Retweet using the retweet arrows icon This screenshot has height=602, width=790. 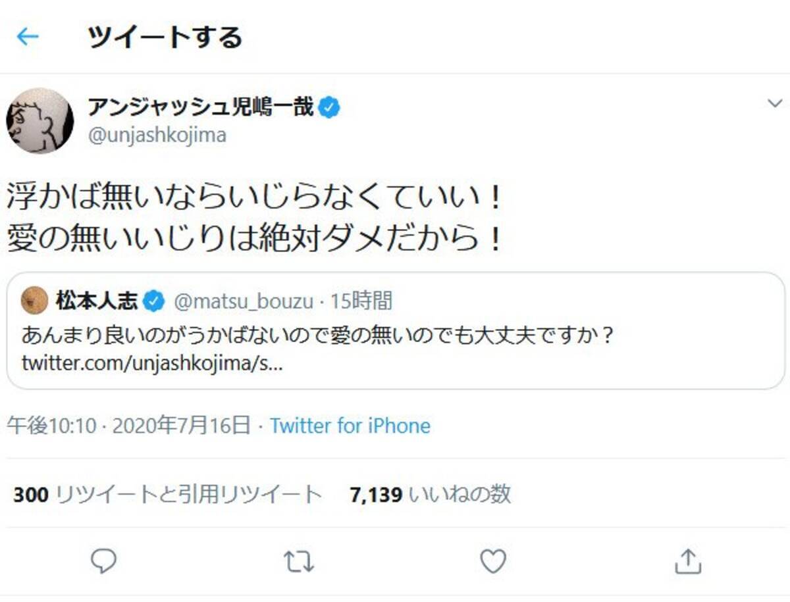298,561
